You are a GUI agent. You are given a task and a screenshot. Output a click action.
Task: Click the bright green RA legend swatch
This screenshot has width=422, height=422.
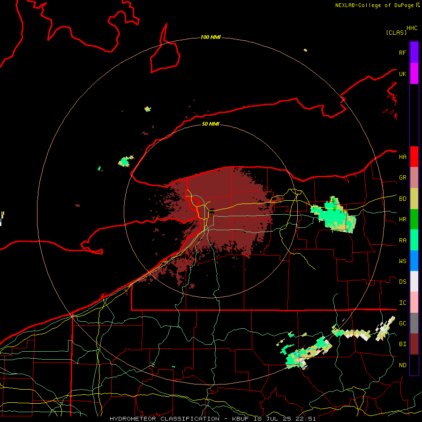414,240
